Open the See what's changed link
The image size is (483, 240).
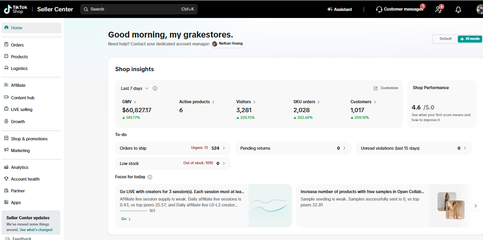(36, 230)
